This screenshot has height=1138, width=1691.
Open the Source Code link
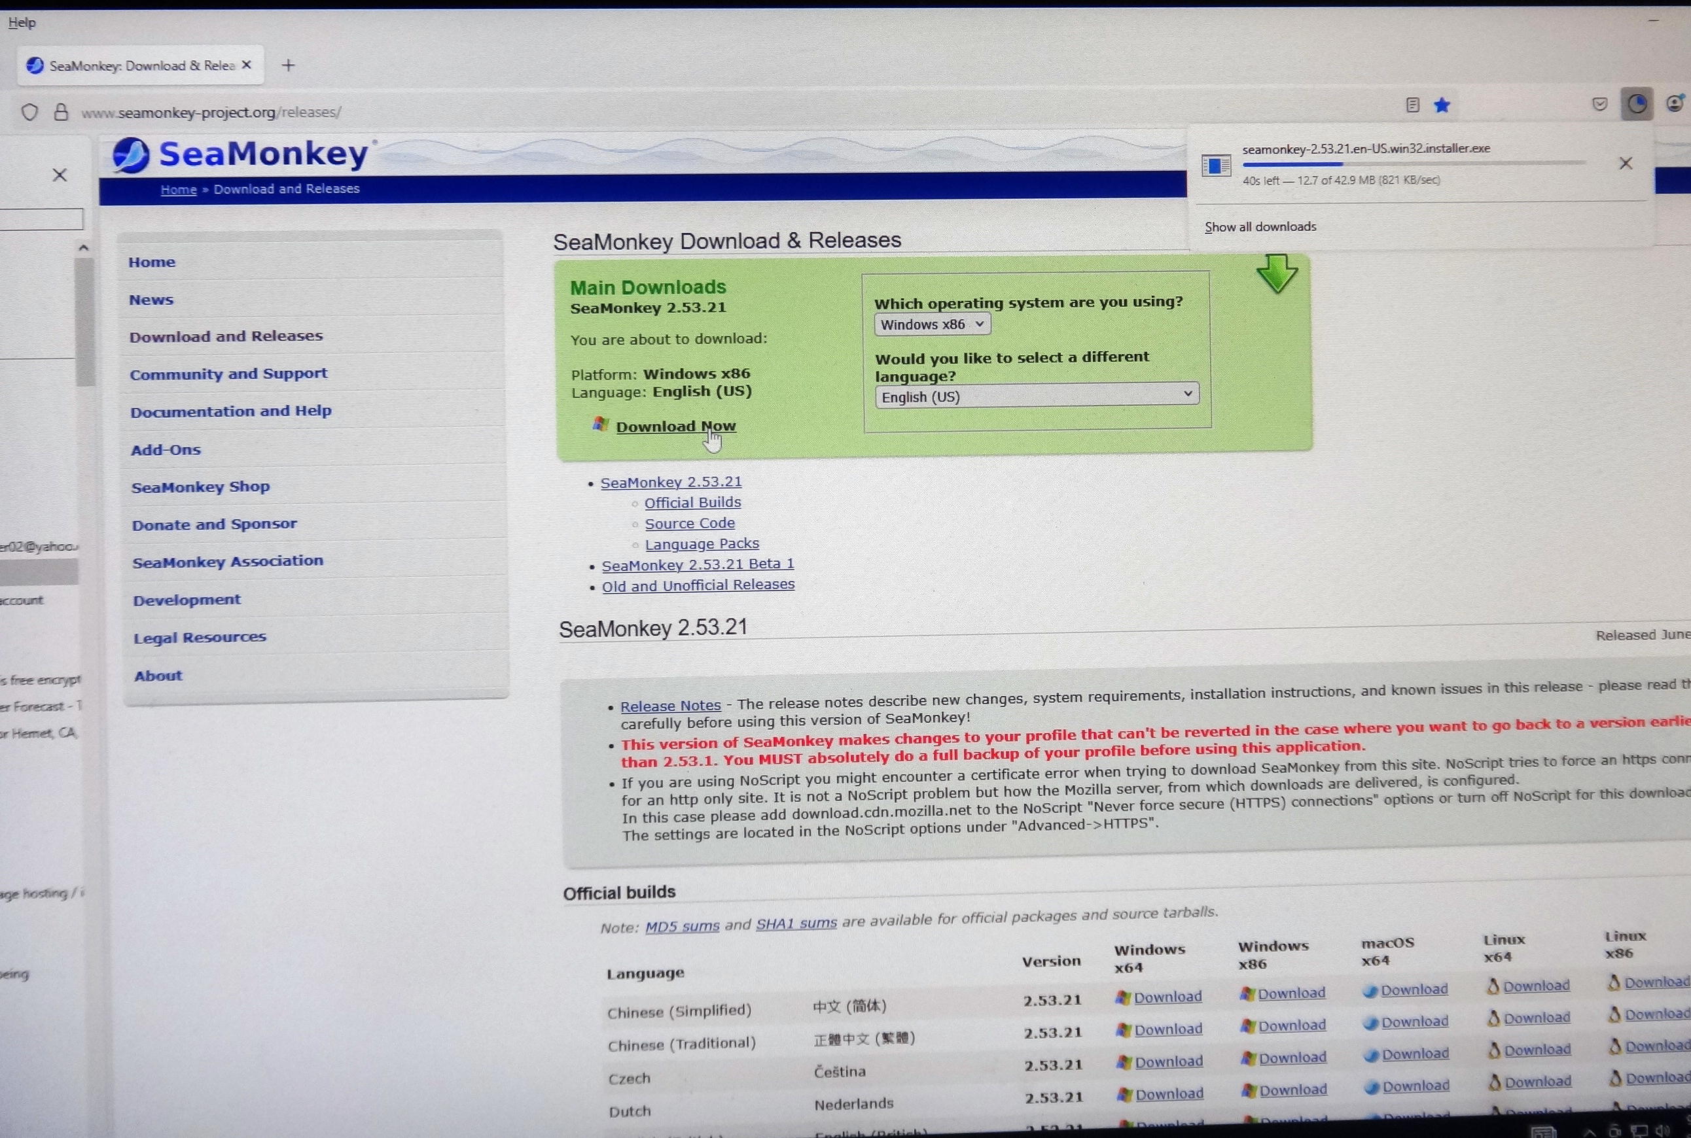(690, 523)
